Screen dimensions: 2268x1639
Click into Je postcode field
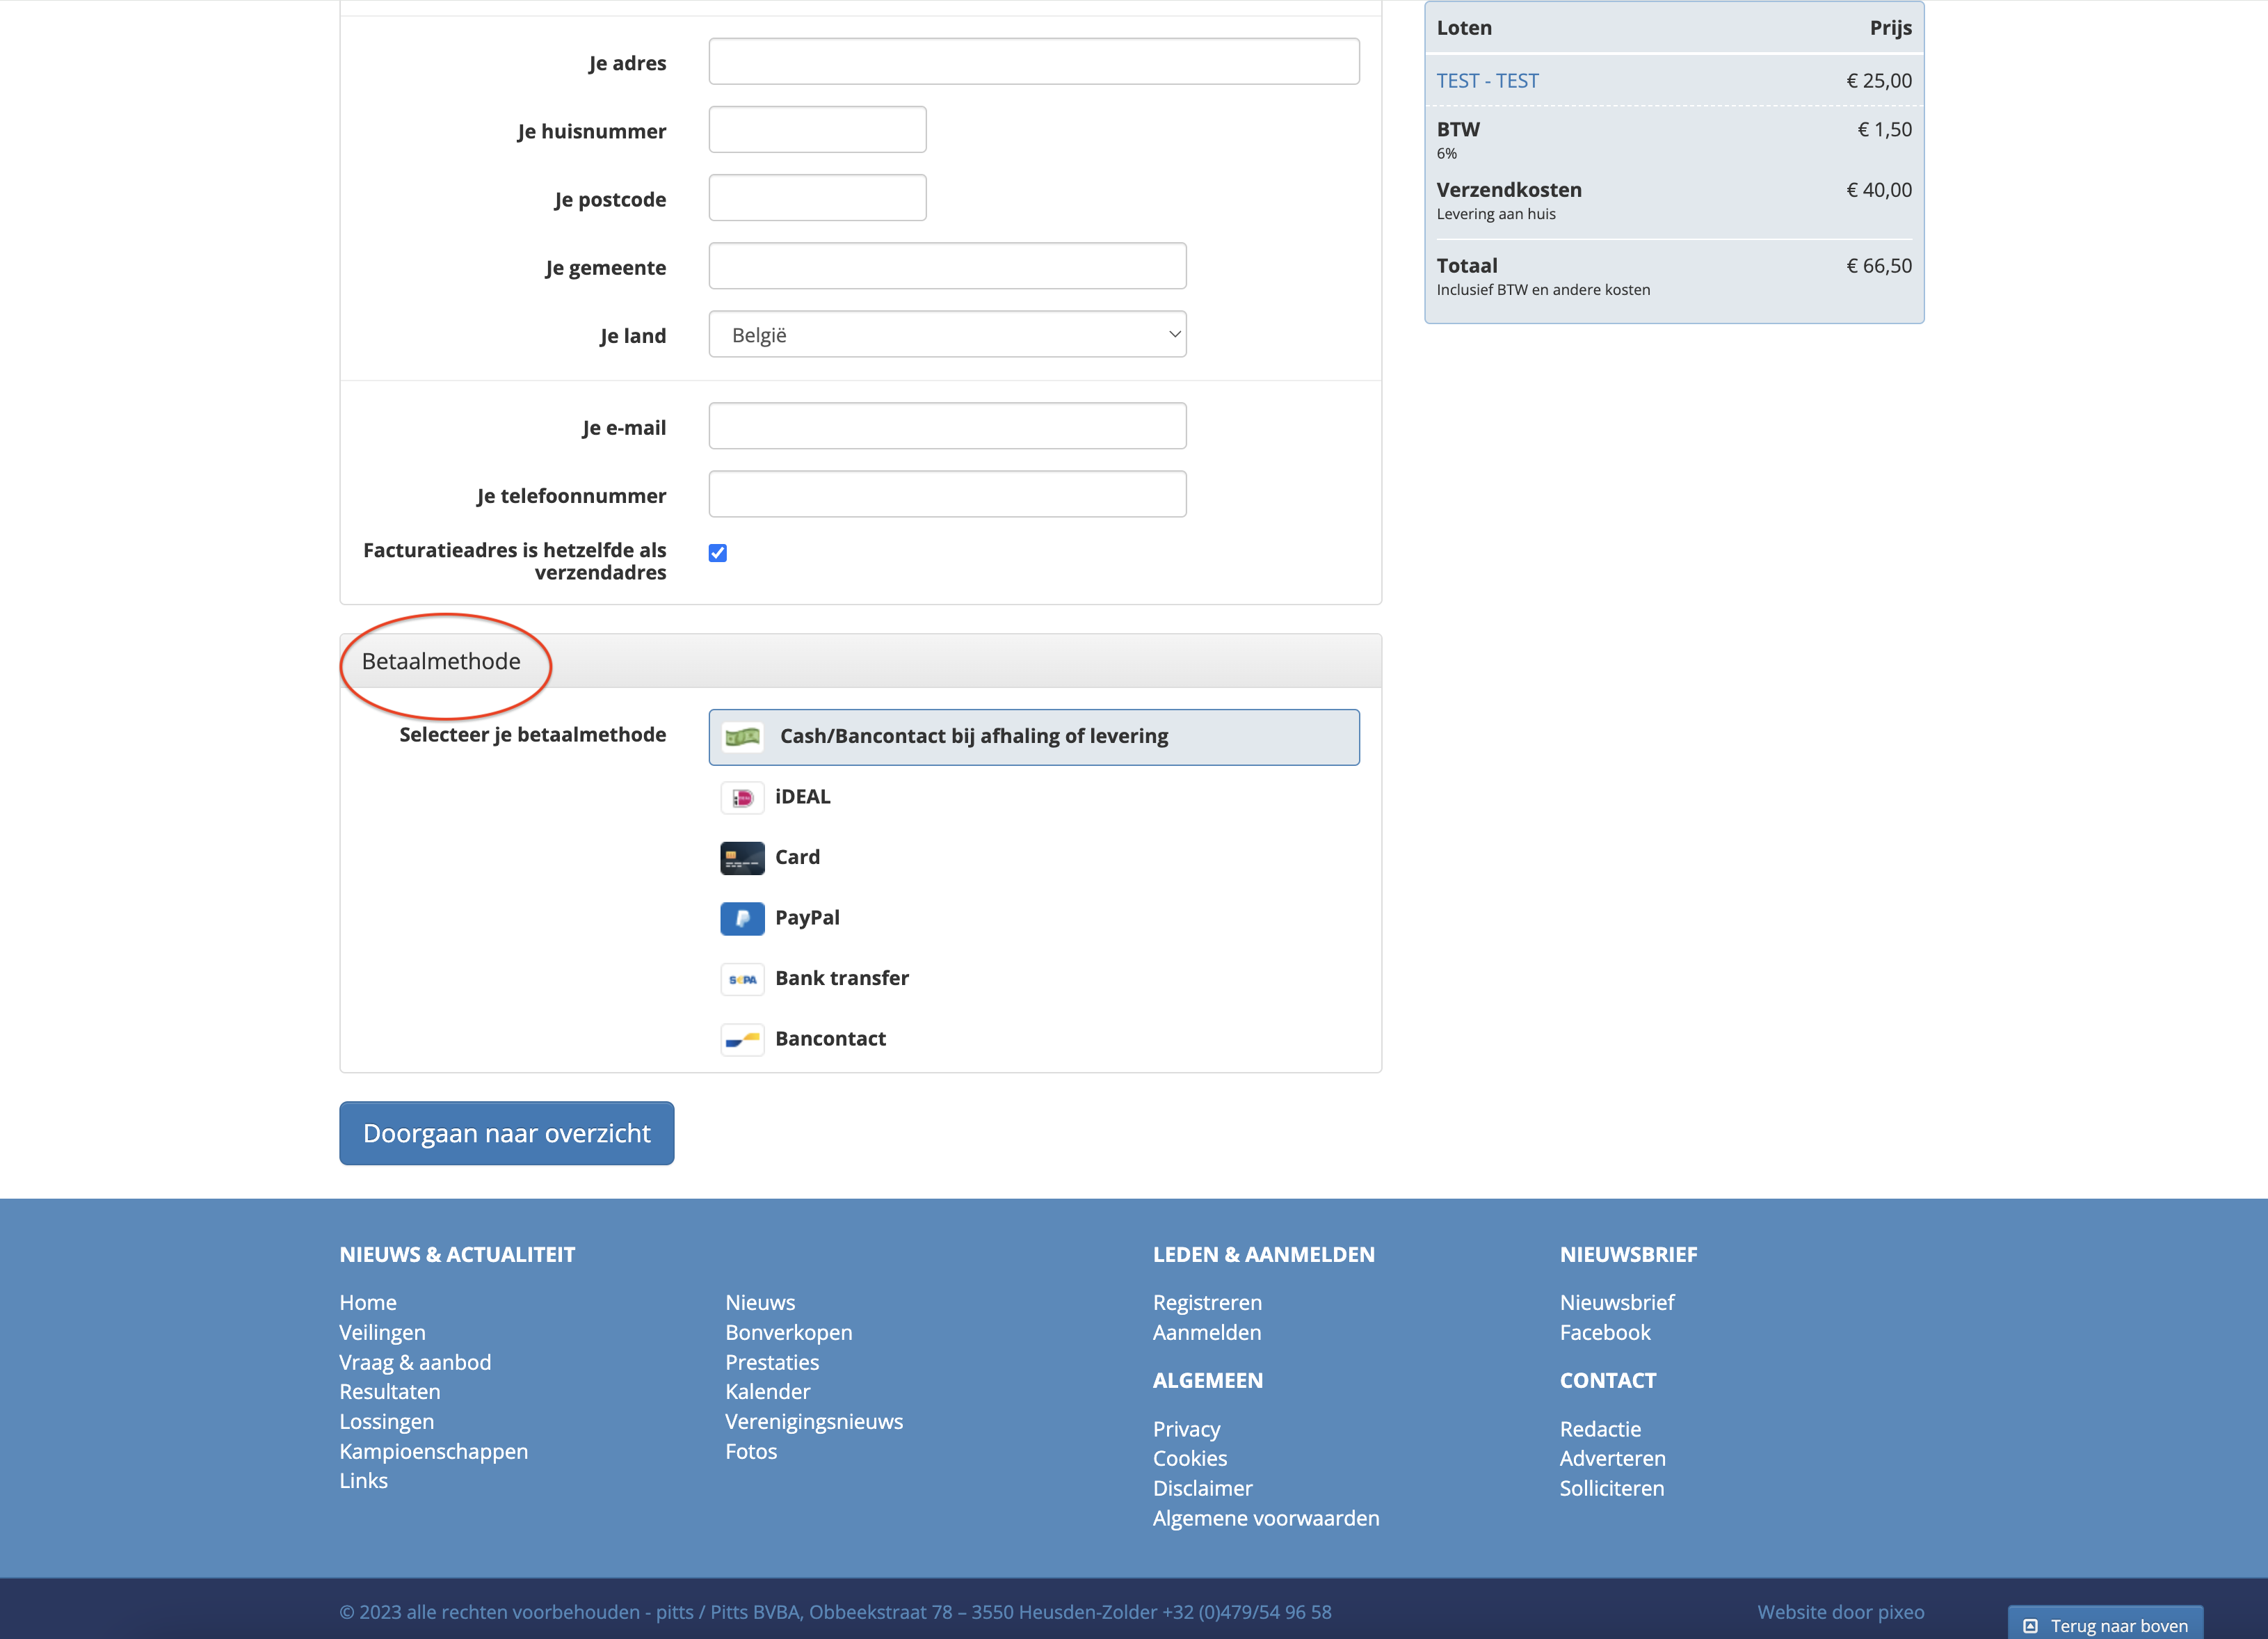point(817,199)
